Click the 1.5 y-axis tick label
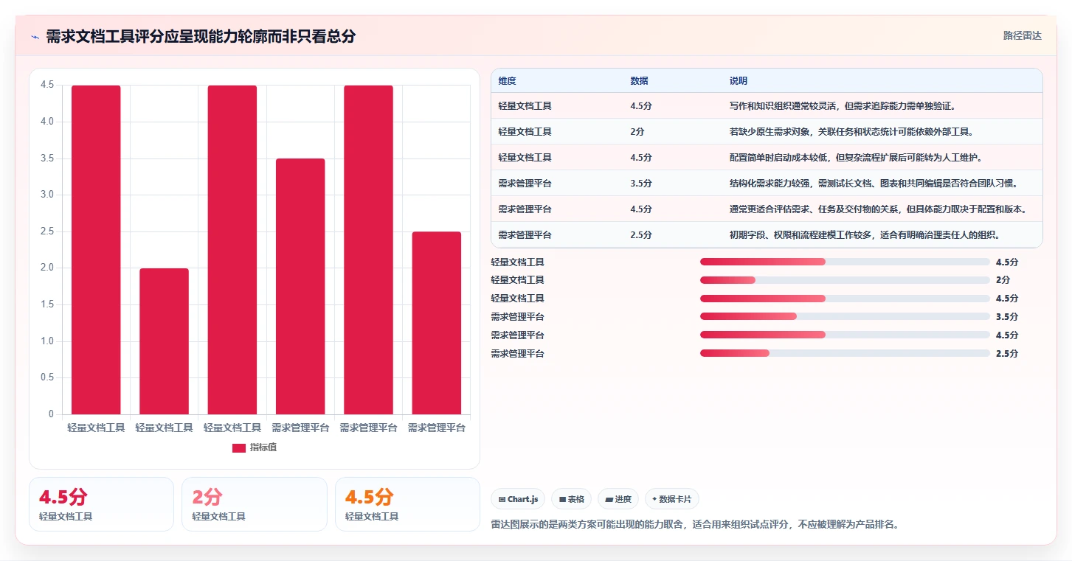The image size is (1072, 561). tap(47, 304)
